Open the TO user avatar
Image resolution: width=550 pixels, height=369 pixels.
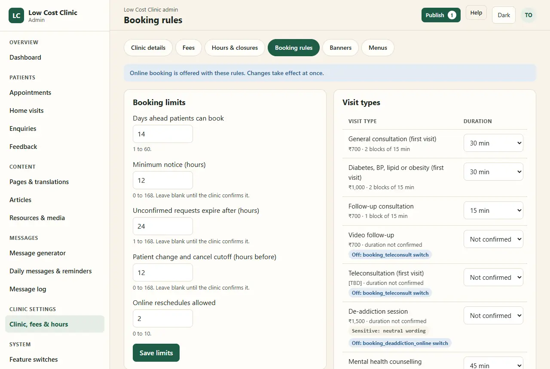pyautogui.click(x=529, y=15)
